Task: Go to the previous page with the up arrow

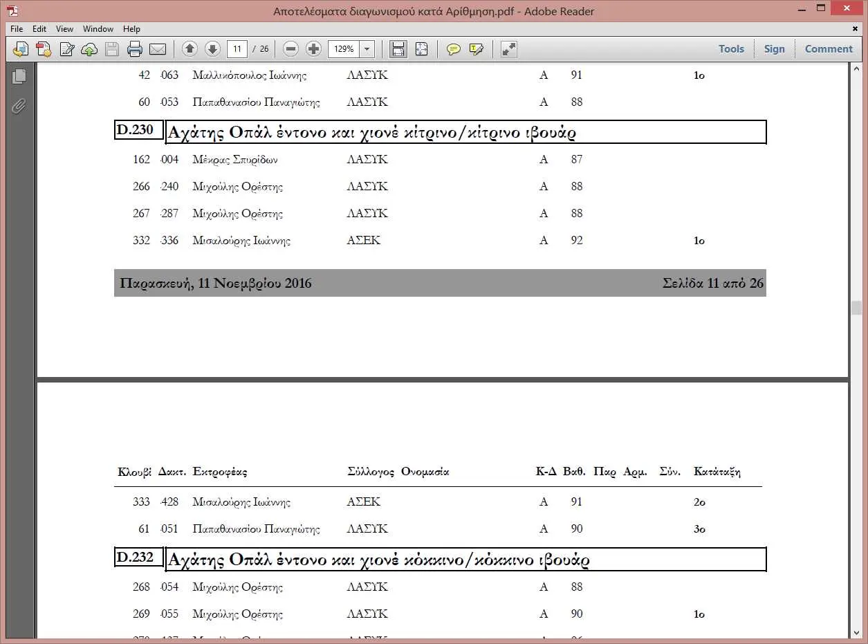Action: pos(190,49)
